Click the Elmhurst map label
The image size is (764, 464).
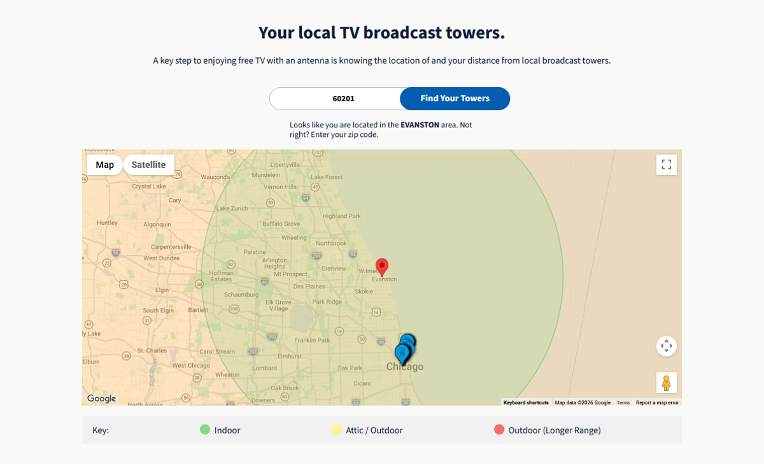(x=289, y=356)
